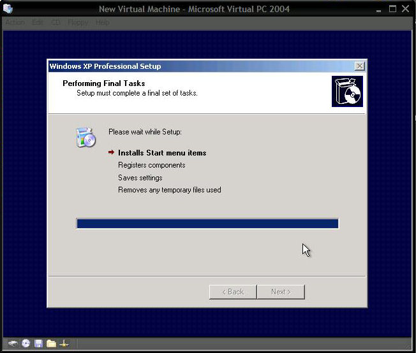Open the Floppy menu
Image resolution: width=416 pixels, height=353 pixels.
77,22
